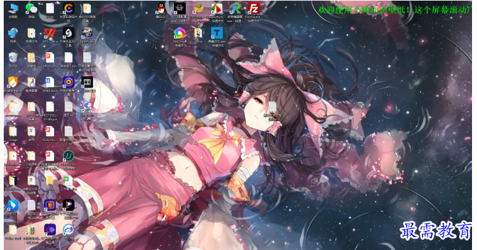
Task: Select the folder with an open door
Action: click(13, 181)
